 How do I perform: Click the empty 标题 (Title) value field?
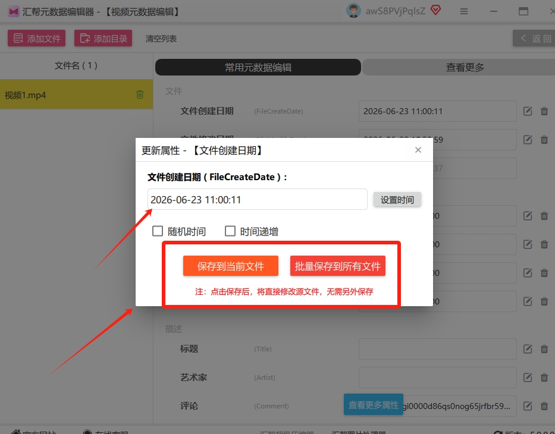click(x=437, y=349)
